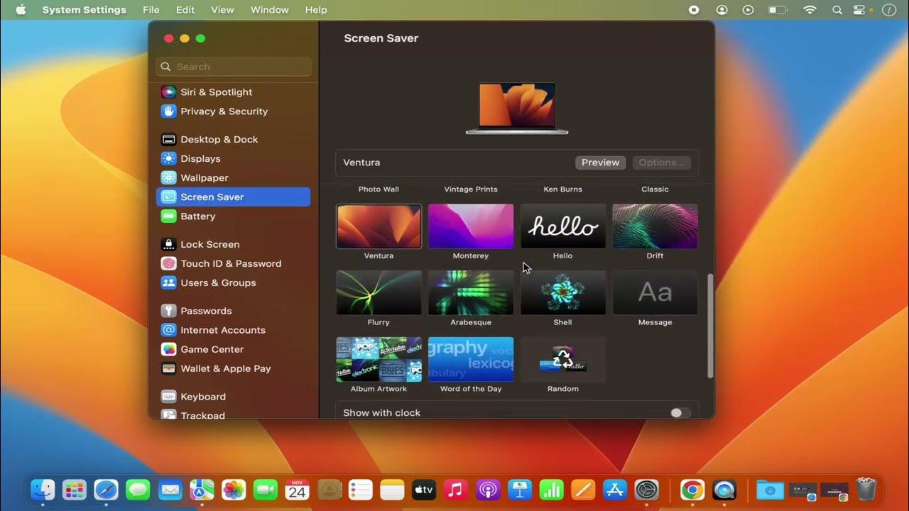Launch FaceTime from the Dock
Screen dimensions: 909x511
pyautogui.click(x=265, y=490)
